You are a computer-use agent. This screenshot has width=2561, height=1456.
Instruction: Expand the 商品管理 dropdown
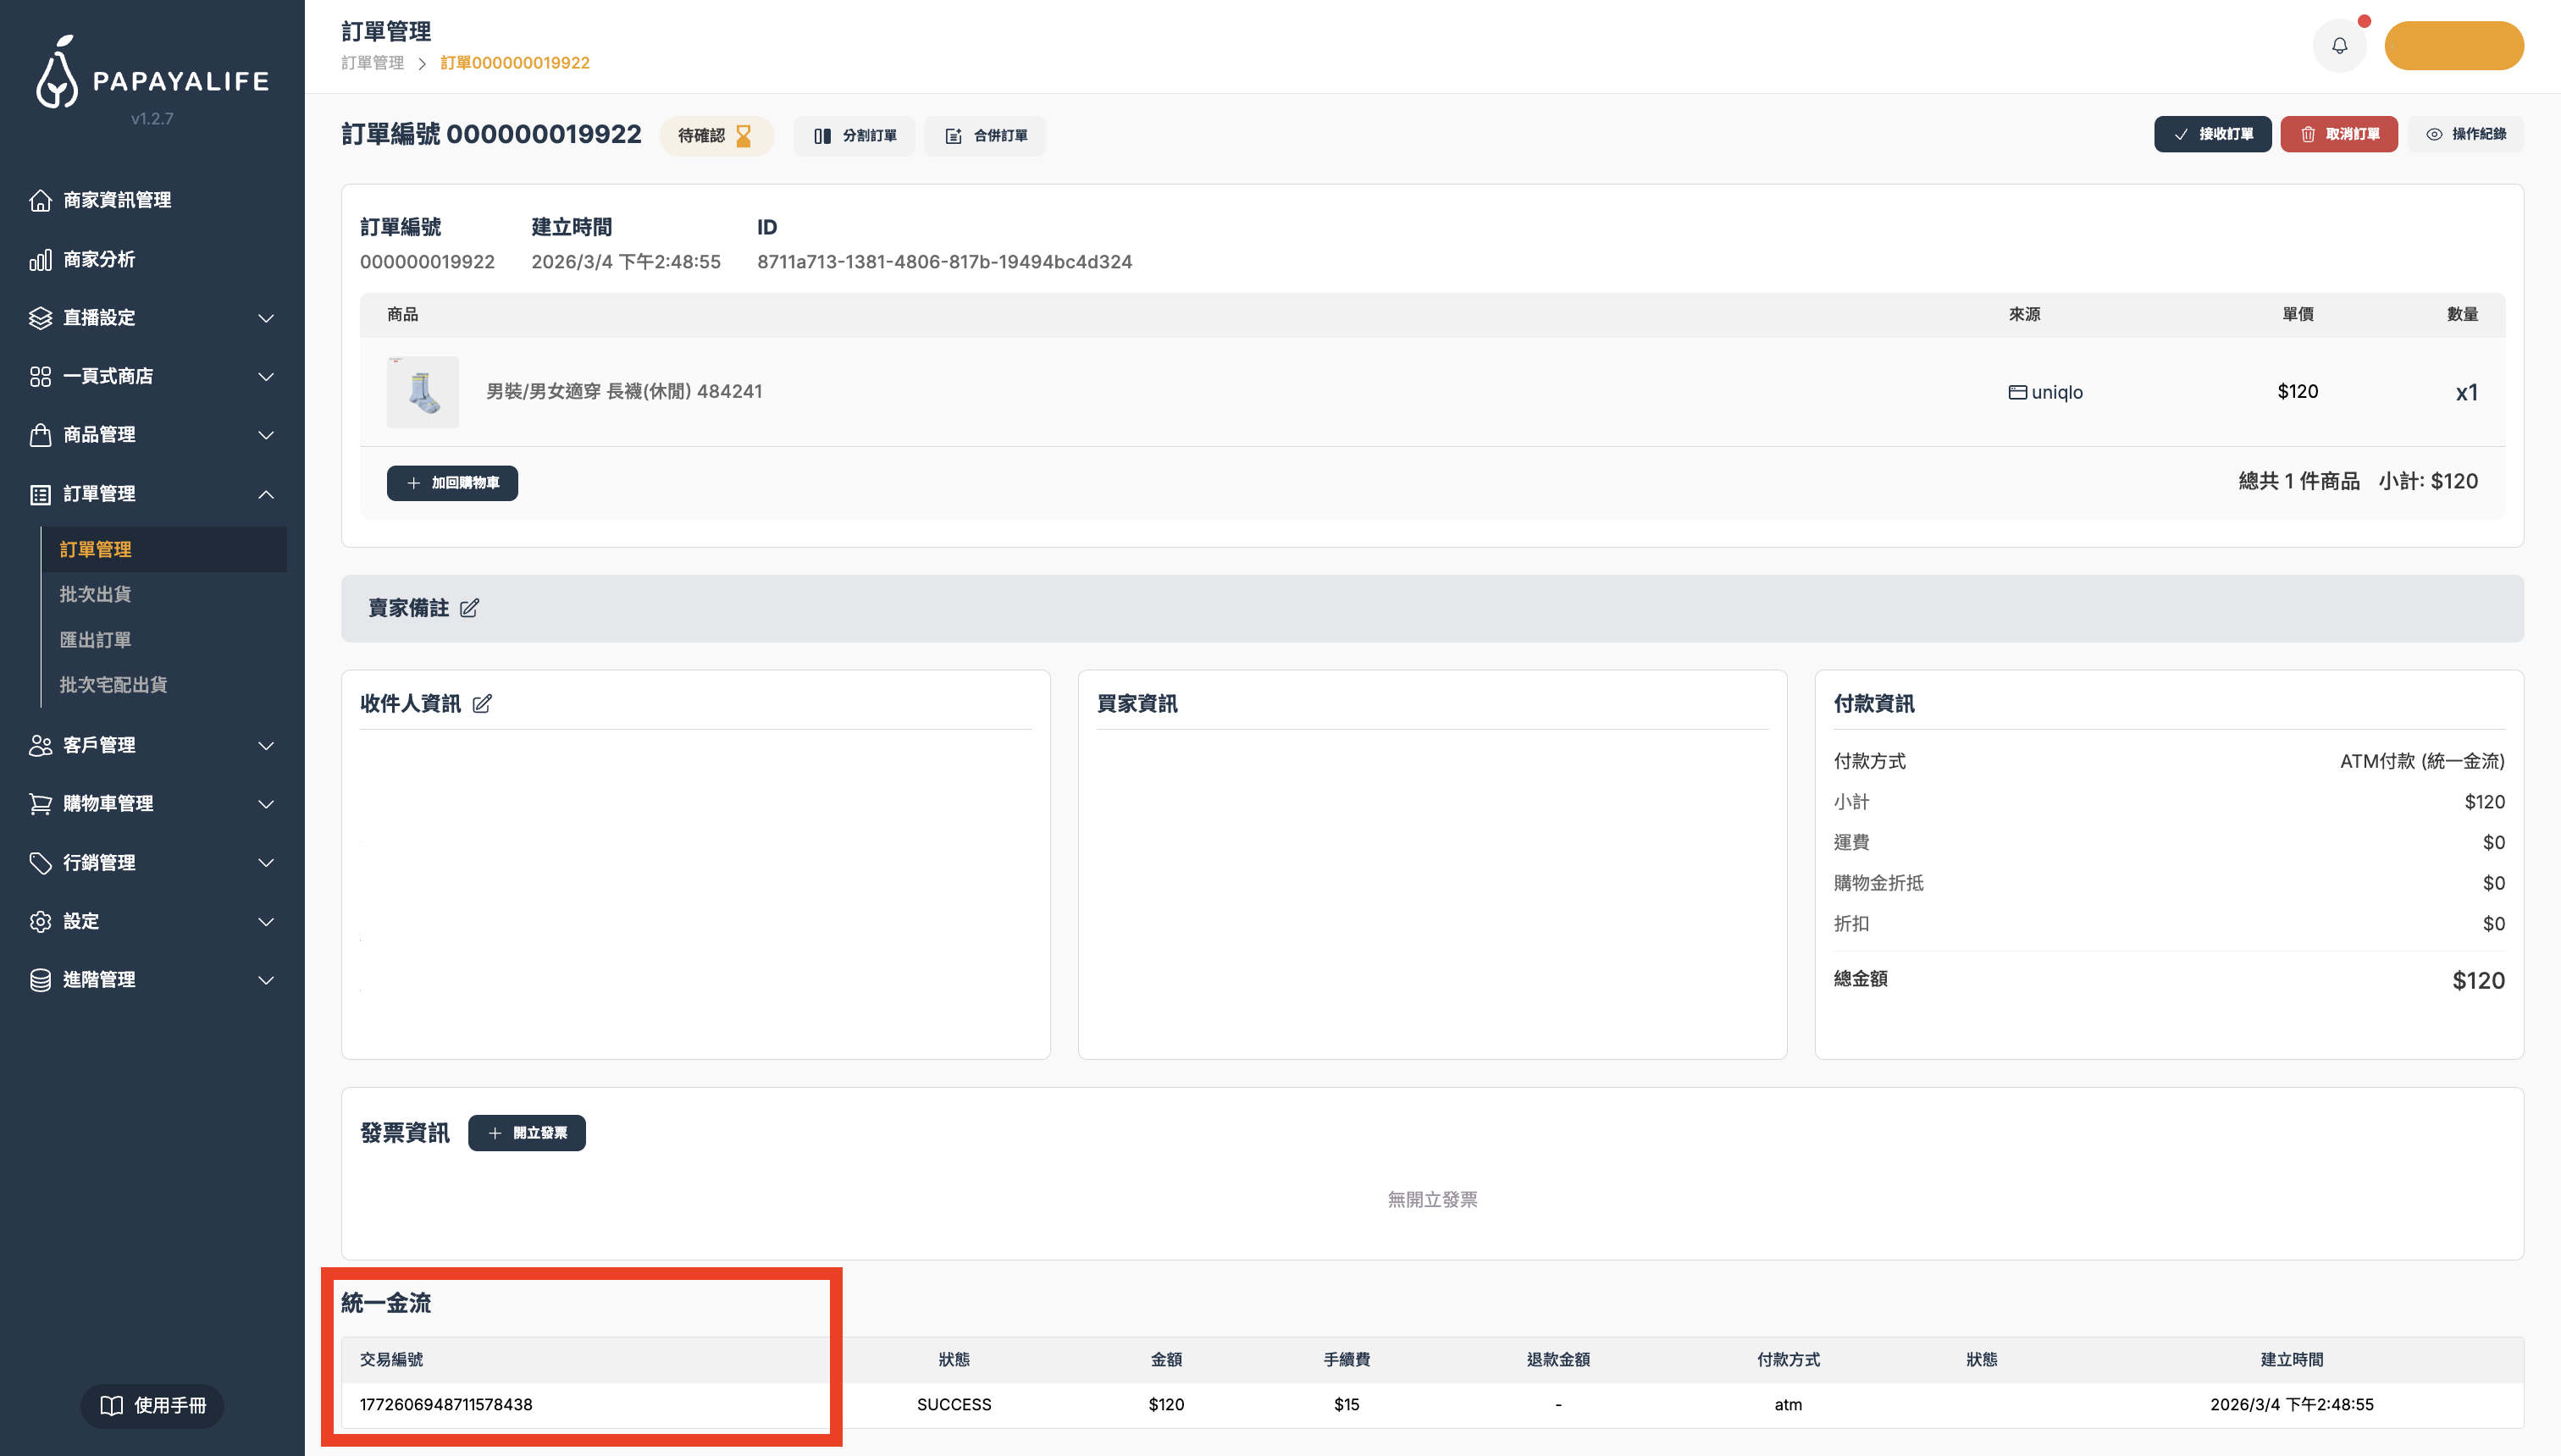tap(265, 435)
